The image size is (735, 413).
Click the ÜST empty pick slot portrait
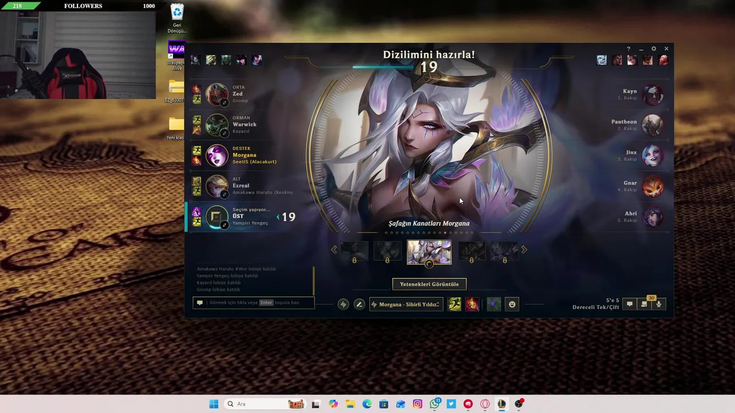coord(217,217)
